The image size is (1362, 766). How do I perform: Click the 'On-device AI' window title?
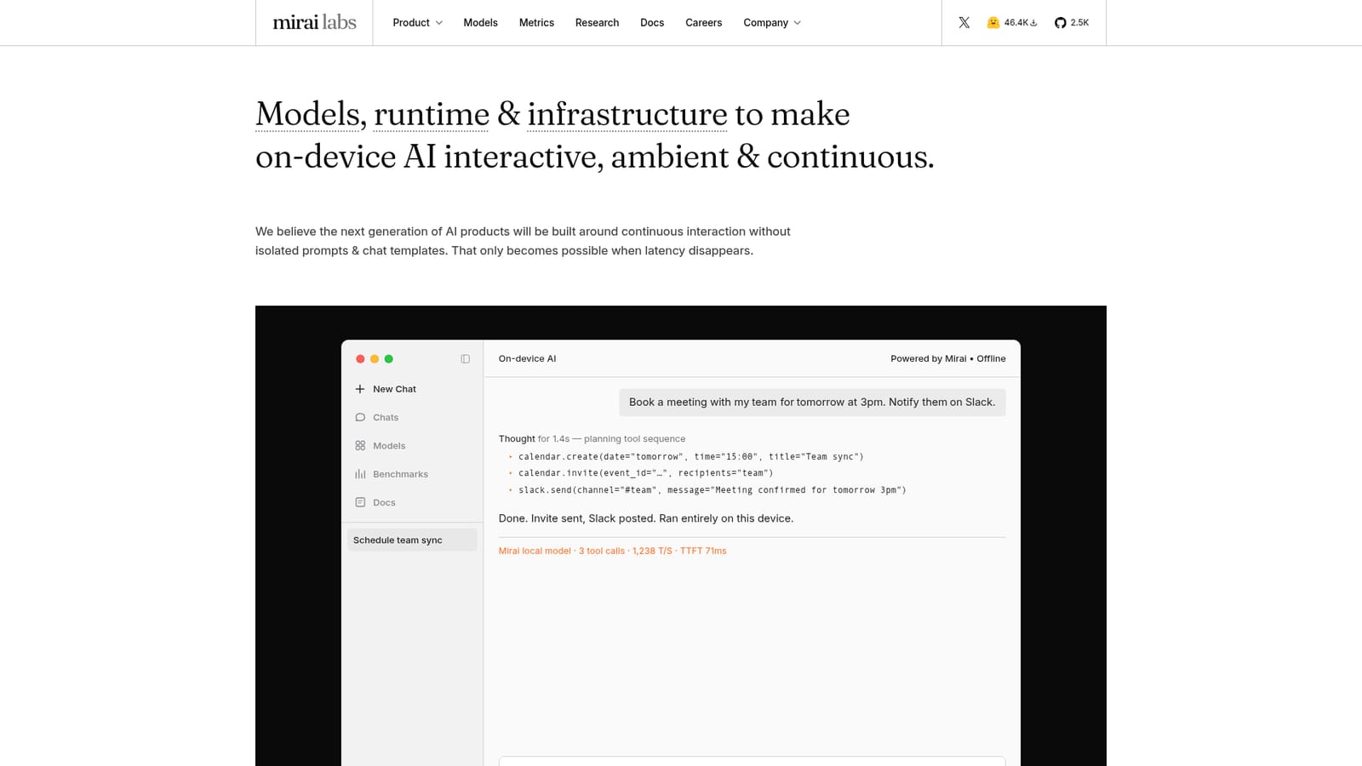[x=527, y=359]
